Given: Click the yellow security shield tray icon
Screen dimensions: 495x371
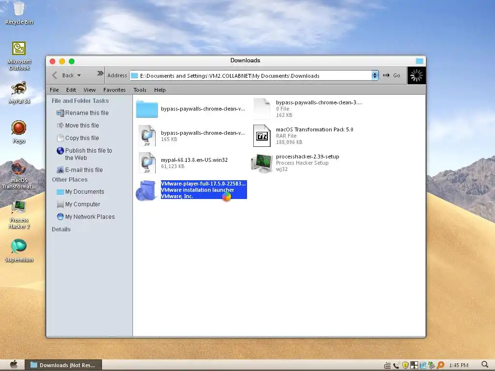Looking at the screenshot, I should click(405, 365).
